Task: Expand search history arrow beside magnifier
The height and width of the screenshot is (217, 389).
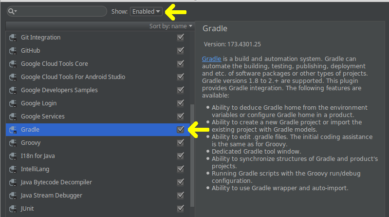Action: 16,11
